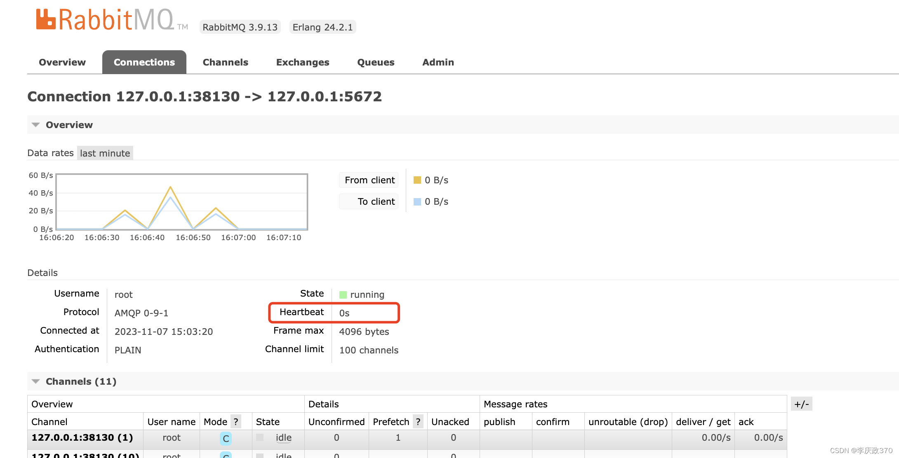Switch to the Admin tab
This screenshot has width=899, height=458.
click(438, 62)
